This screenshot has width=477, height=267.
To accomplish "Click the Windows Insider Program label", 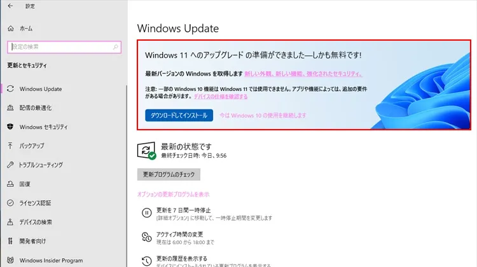I will pyautogui.click(x=51, y=261).
